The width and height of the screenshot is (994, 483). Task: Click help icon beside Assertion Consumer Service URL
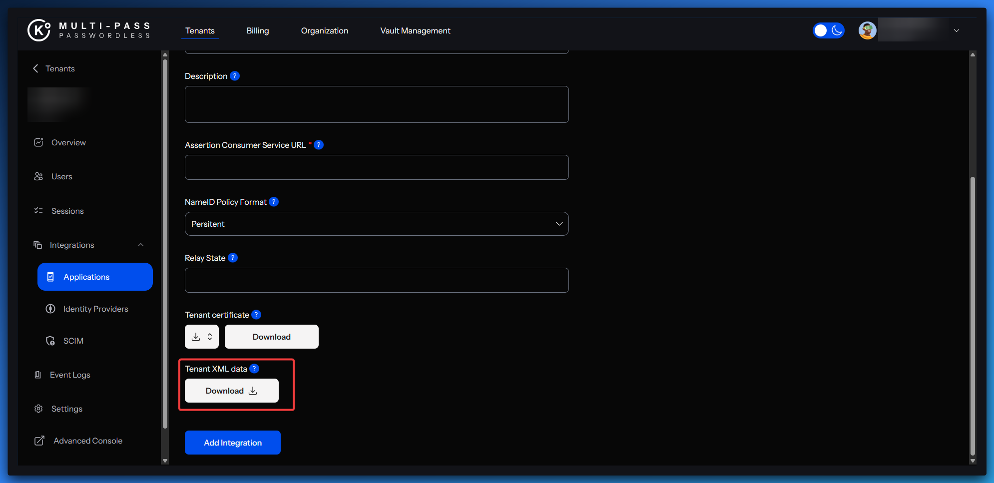coord(319,145)
